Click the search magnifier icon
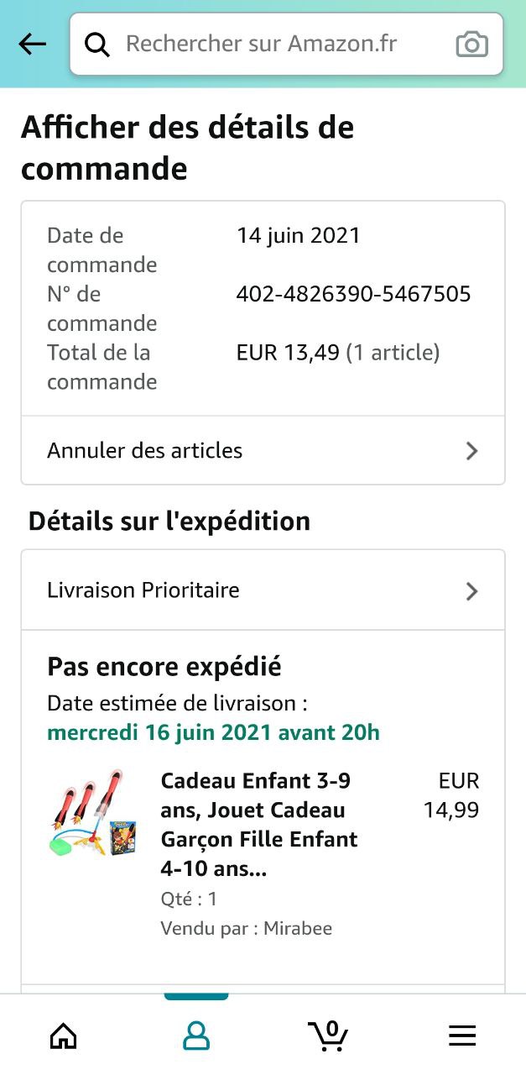 97,45
